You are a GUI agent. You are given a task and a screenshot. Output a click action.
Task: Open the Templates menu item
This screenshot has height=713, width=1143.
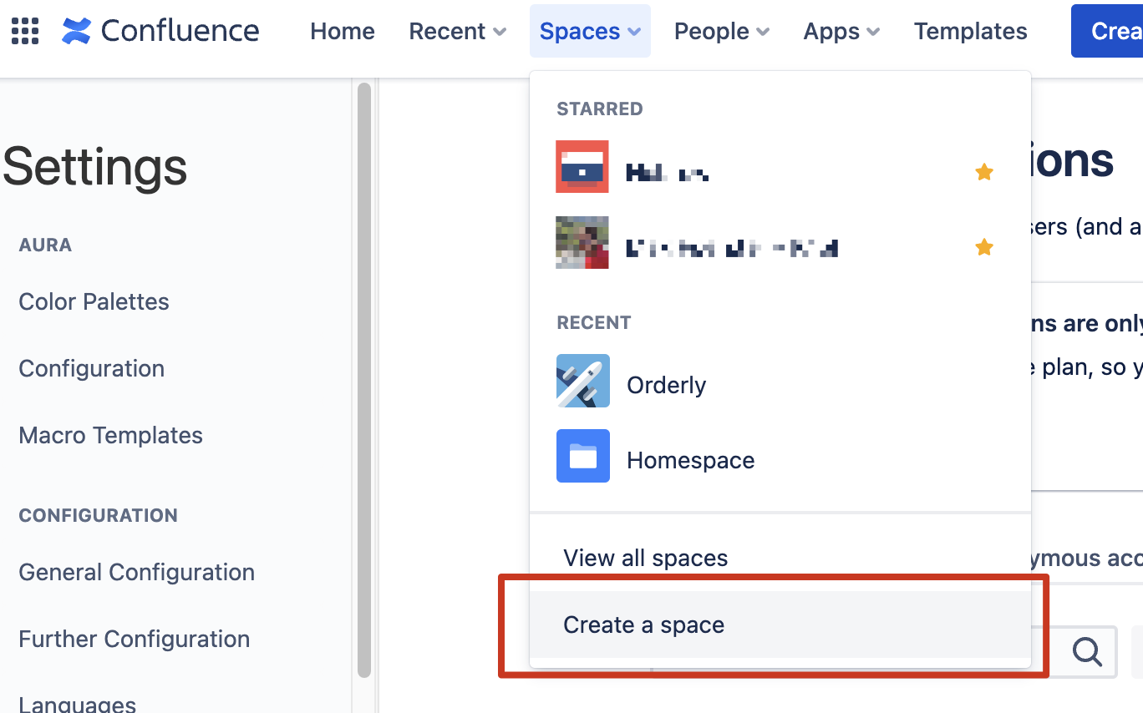pyautogui.click(x=970, y=31)
